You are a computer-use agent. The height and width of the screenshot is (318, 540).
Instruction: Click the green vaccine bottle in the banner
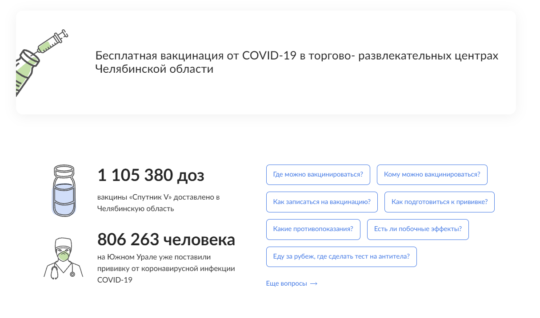click(x=26, y=72)
